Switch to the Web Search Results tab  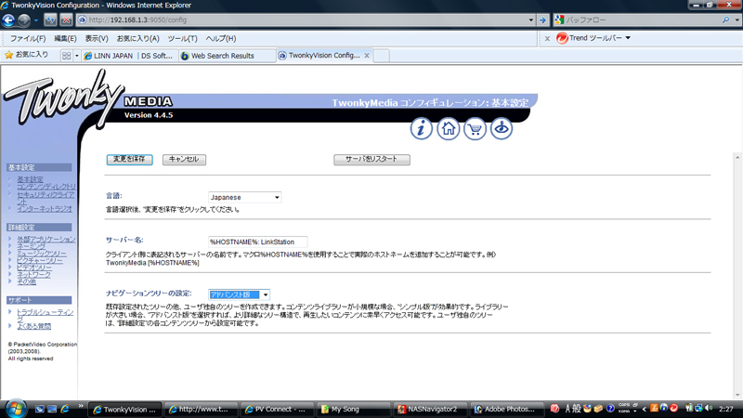click(x=223, y=56)
